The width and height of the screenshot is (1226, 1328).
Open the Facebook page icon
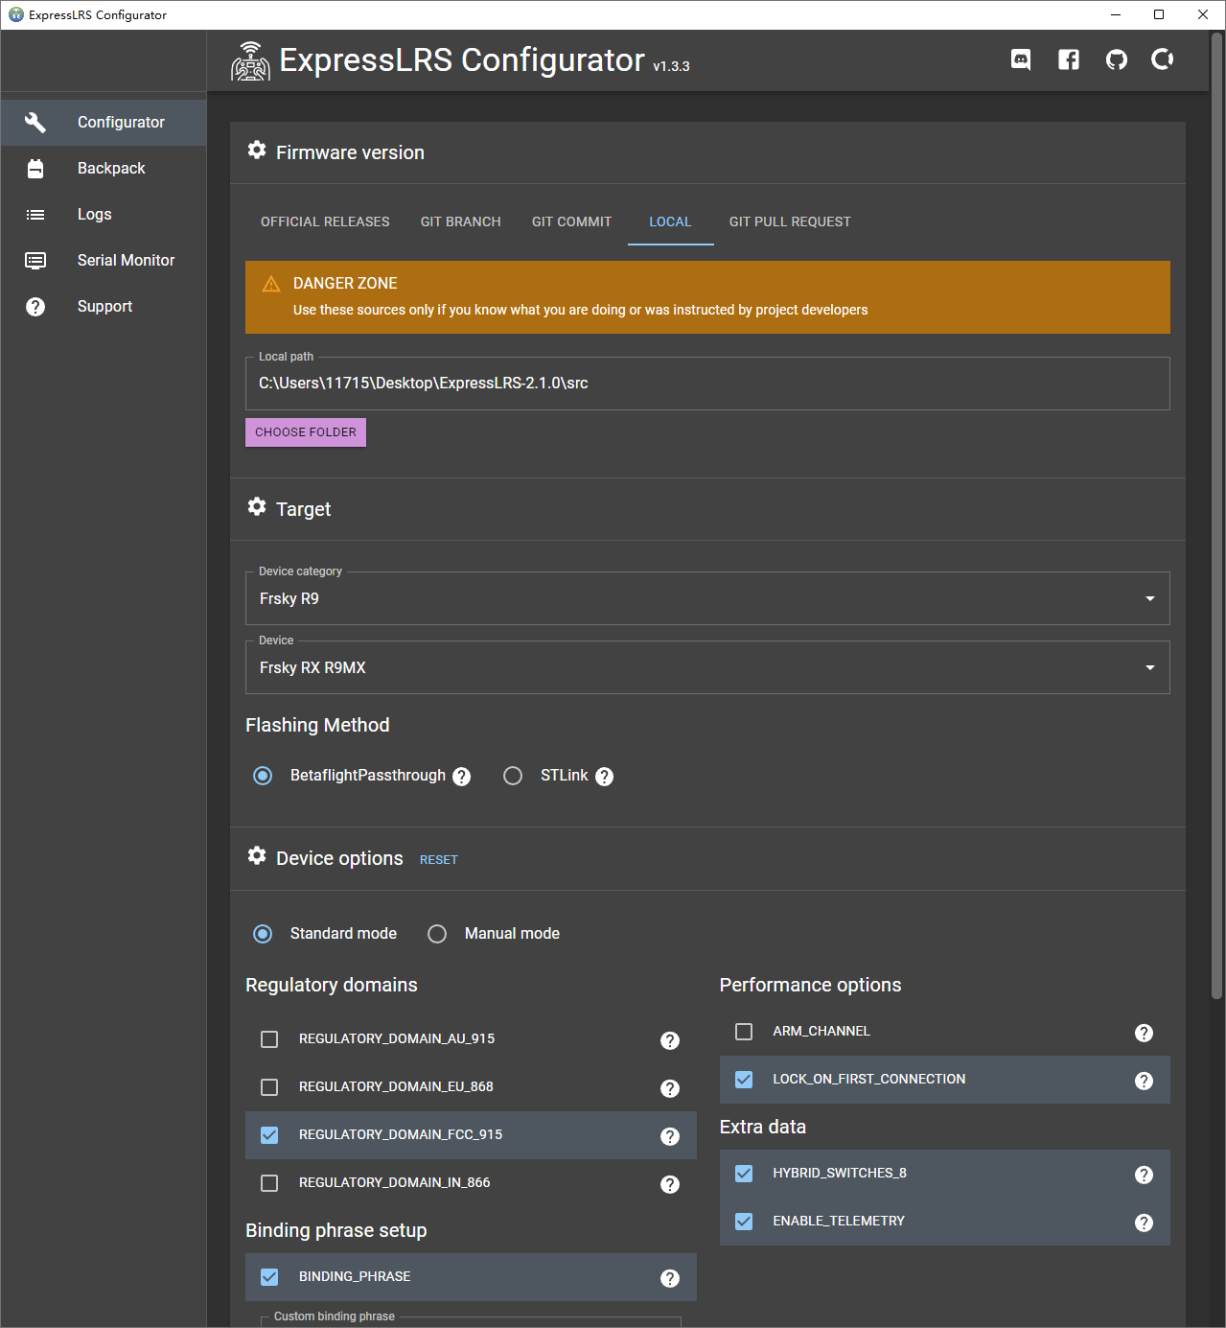pos(1069,60)
